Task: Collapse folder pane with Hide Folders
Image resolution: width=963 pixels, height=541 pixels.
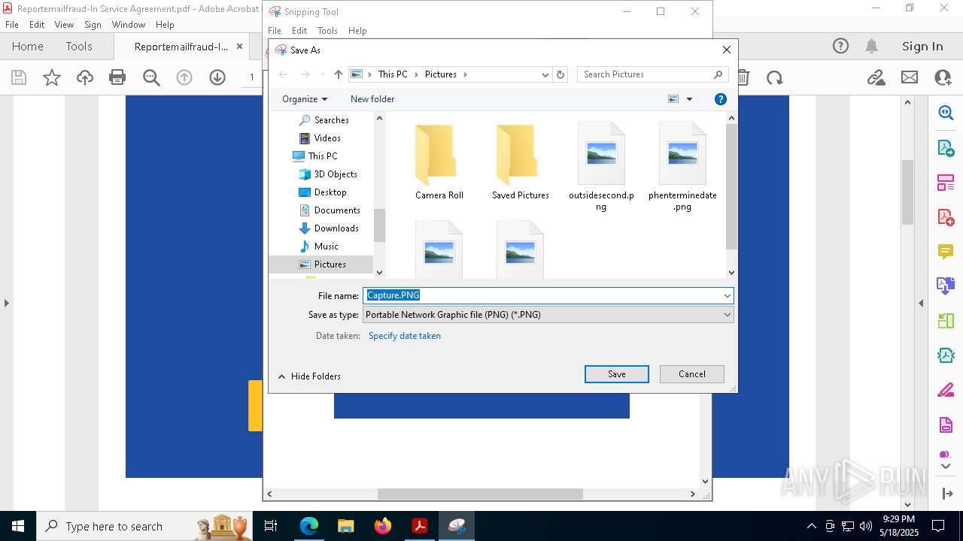Action: (309, 376)
